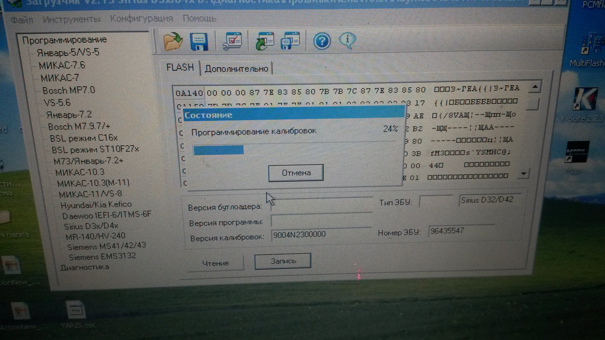Select МИКАС-11/VS-8 in tree

point(90,194)
